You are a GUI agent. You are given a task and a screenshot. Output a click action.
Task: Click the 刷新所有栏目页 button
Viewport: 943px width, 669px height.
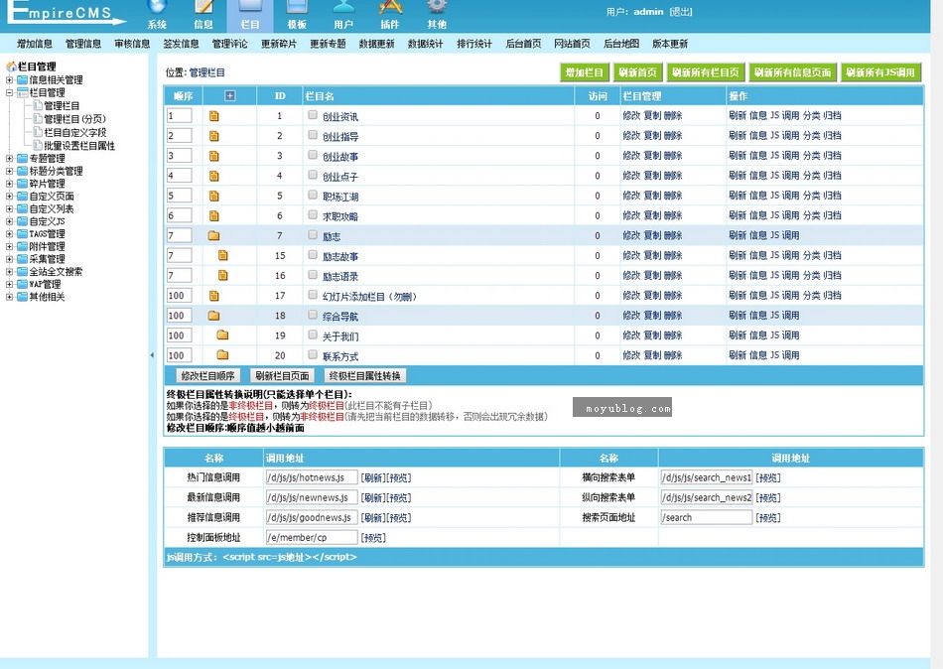(706, 72)
